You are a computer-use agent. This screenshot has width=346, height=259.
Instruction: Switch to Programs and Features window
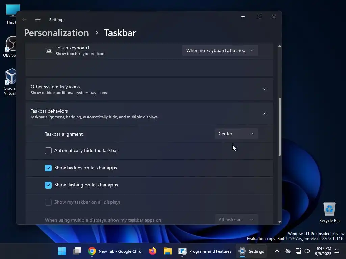(x=205, y=251)
